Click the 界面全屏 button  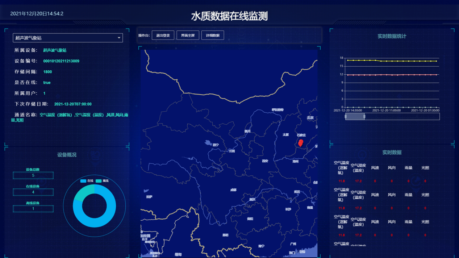[188, 35]
